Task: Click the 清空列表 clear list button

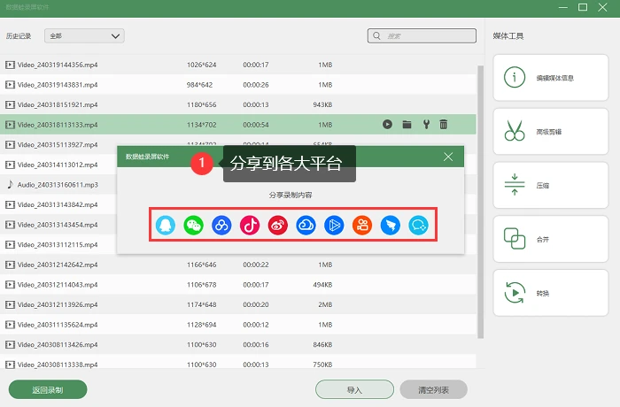Action: point(434,389)
